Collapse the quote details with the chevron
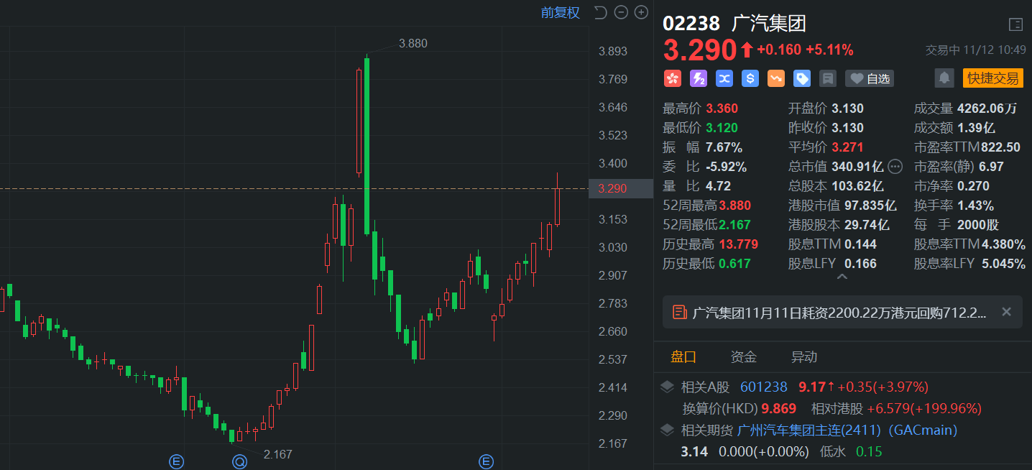Image resolution: width=1032 pixels, height=470 pixels. click(842, 277)
